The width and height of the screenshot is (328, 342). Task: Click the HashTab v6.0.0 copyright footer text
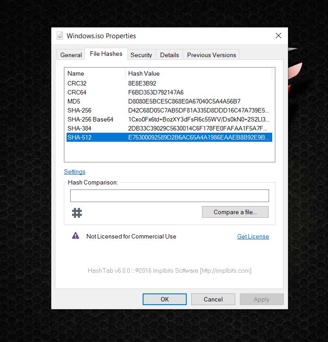click(x=170, y=271)
